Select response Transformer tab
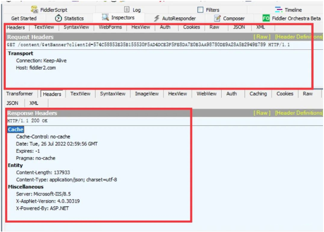The width and height of the screenshot is (324, 232). pyautogui.click(x=20, y=94)
